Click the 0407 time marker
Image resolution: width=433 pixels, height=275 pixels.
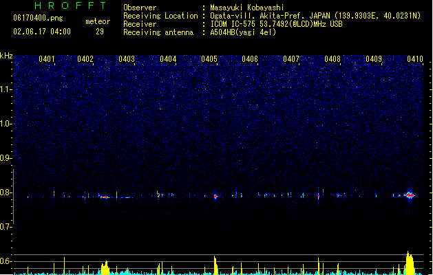291,59
